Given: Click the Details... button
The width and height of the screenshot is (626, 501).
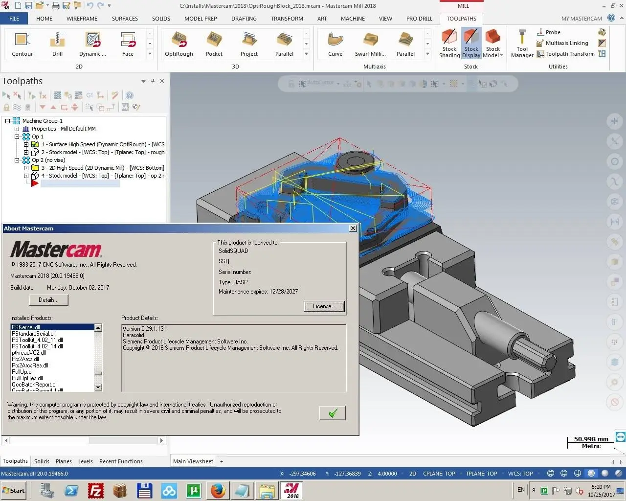Looking at the screenshot, I should click(48, 300).
